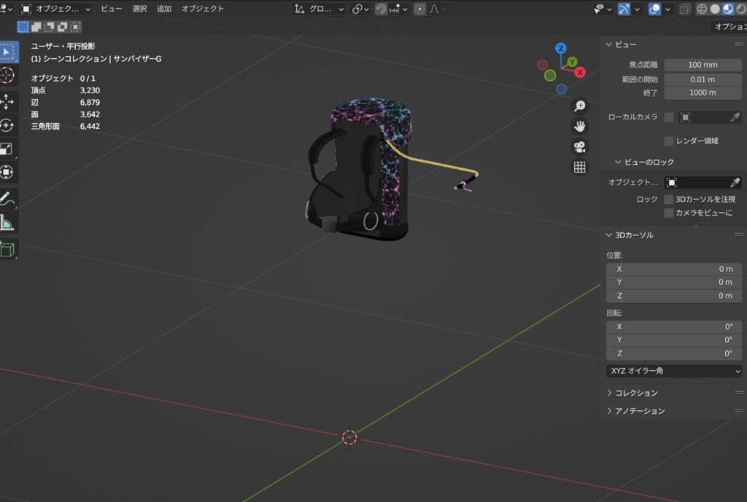This screenshot has height=502, width=747.
Task: Select the Transform tool
Action: (x=7, y=172)
